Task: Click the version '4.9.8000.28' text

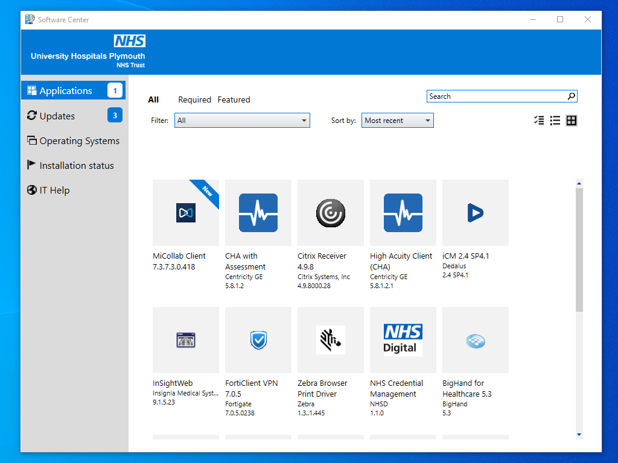Action: coord(314,286)
